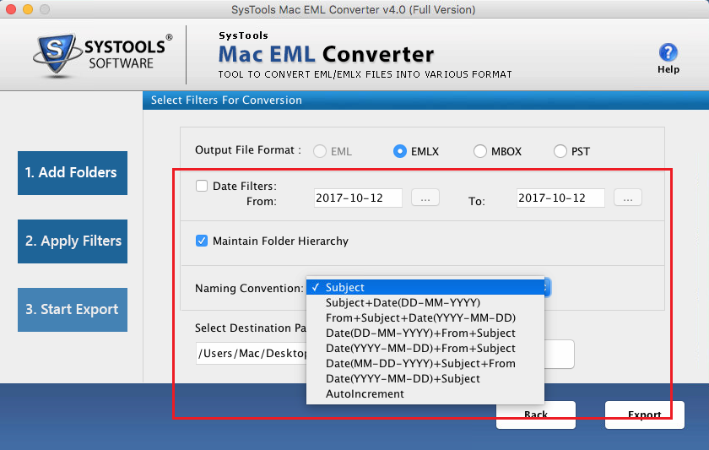Click the Export button
The width and height of the screenshot is (709, 450).
tap(644, 415)
